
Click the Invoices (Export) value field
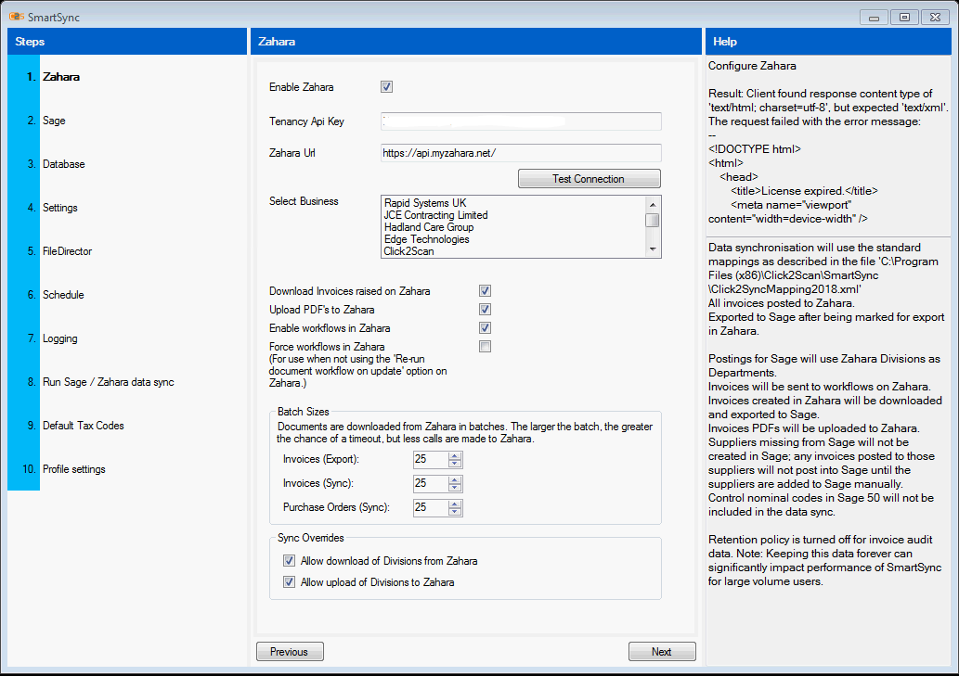(x=431, y=459)
